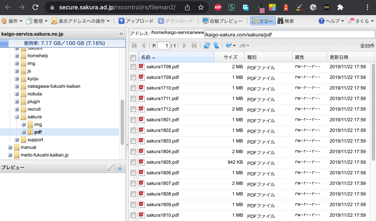Tick the checkbox beside sakura1803.pdf

point(133,141)
